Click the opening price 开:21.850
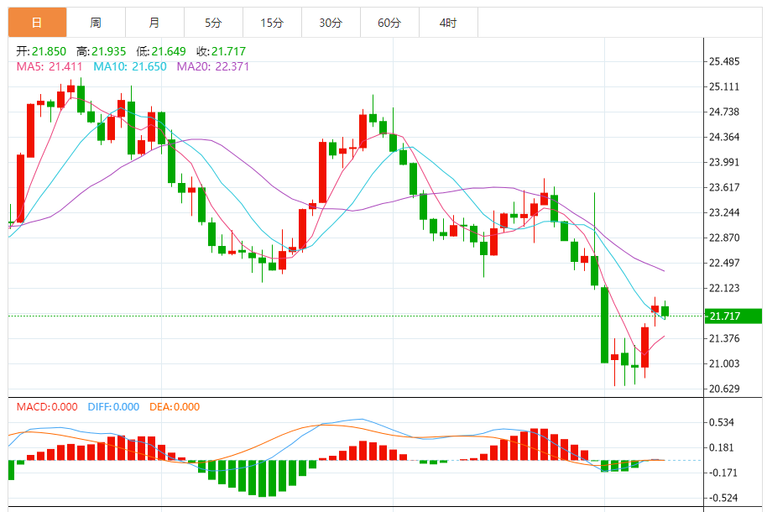This screenshot has width=767, height=512. pyautogui.click(x=41, y=51)
